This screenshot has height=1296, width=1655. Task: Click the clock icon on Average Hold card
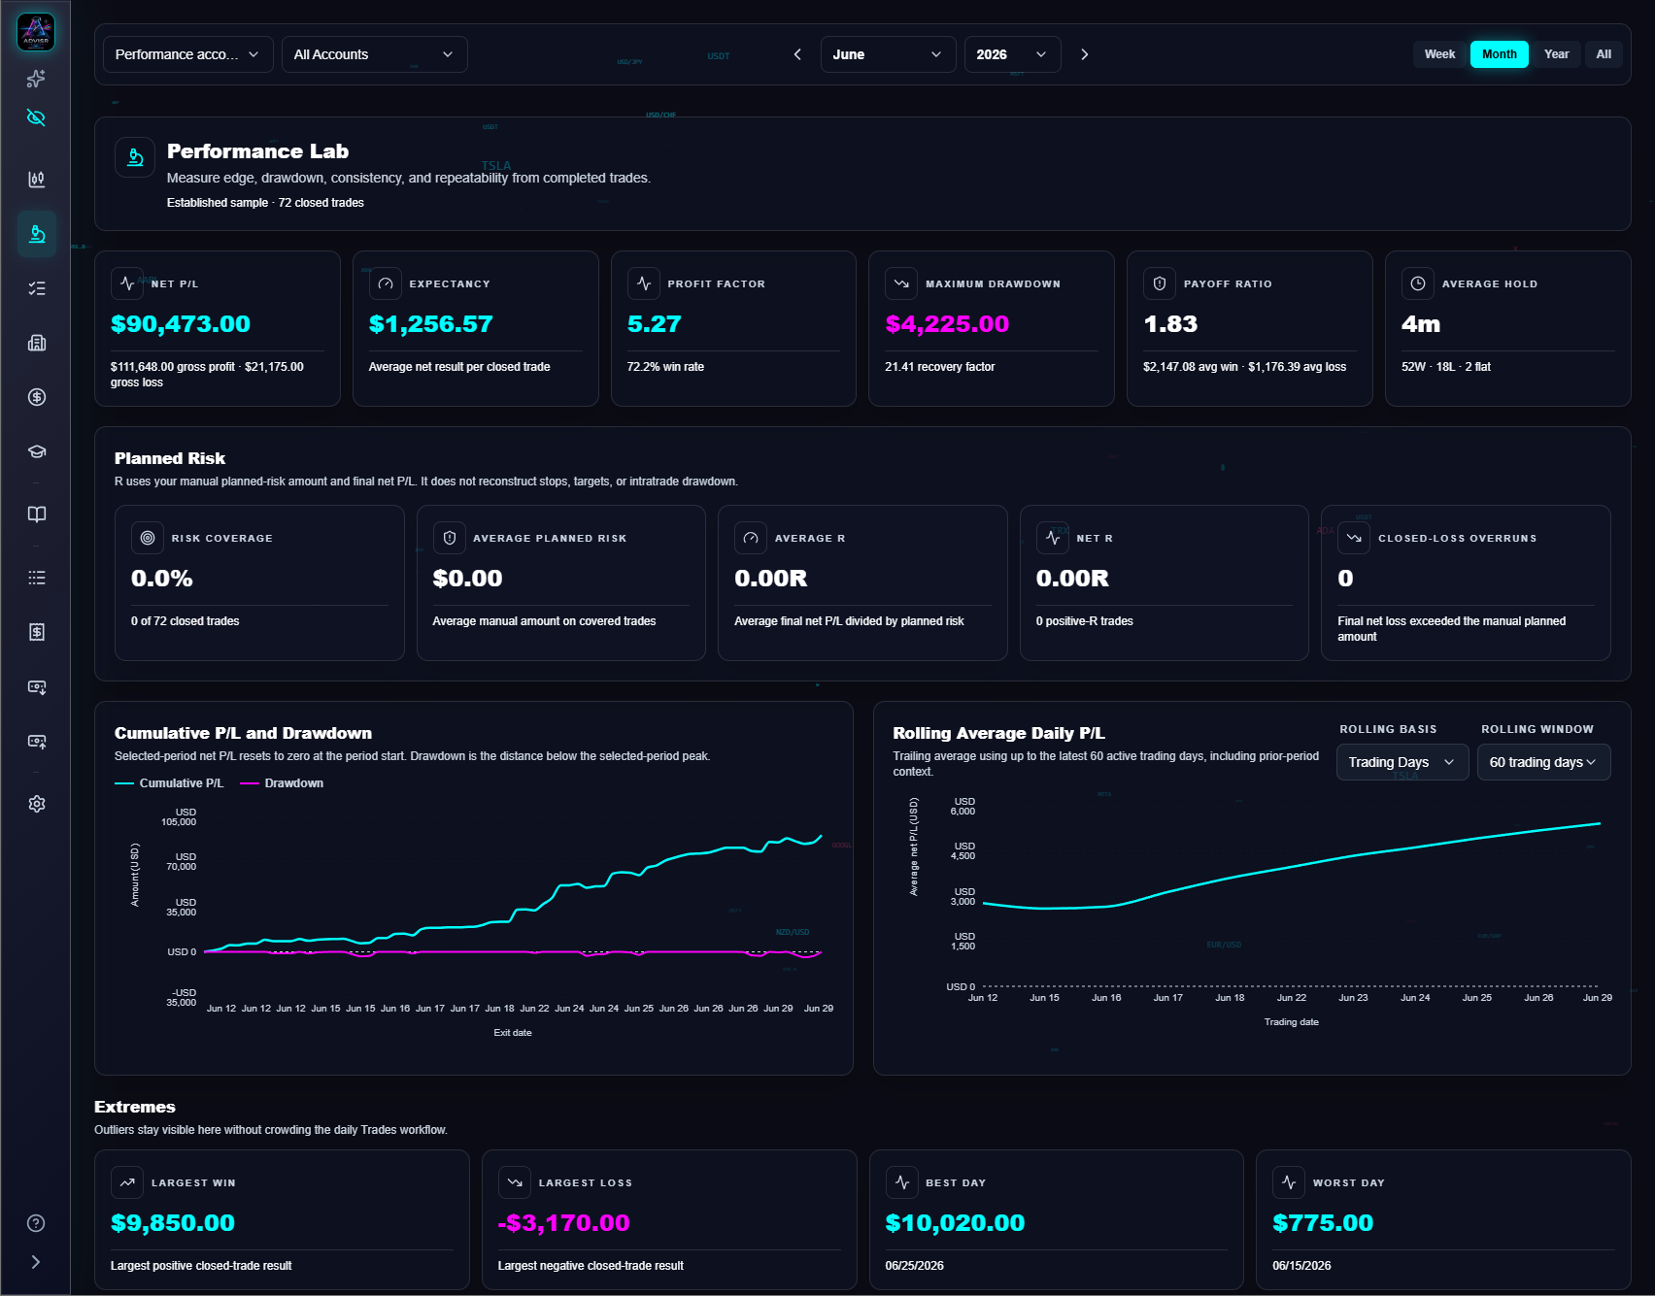(1418, 283)
